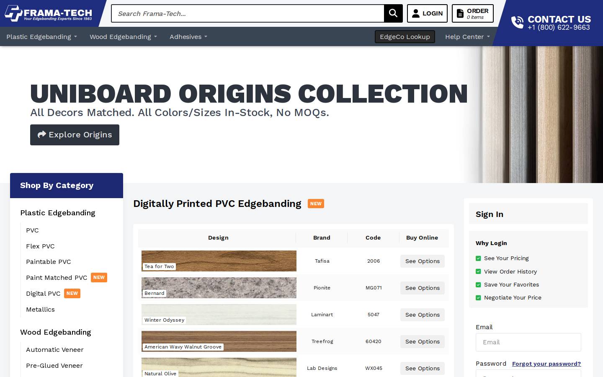Screen dimensions: 603x377
Task: Open the Digital PVC category
Action: click(43, 294)
